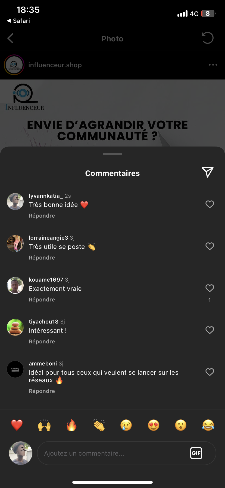225x488 pixels.
Task: Like lorraineangie3's comment heart
Action: (x=210, y=246)
